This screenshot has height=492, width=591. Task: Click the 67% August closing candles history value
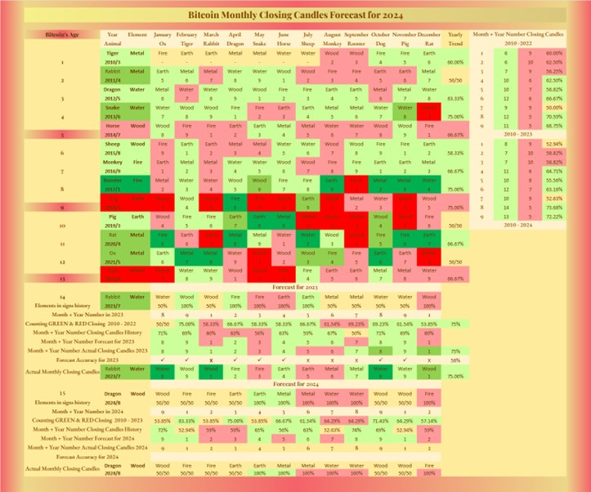(x=332, y=333)
